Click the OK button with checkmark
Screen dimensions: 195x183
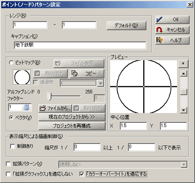pyautogui.click(x=172, y=20)
